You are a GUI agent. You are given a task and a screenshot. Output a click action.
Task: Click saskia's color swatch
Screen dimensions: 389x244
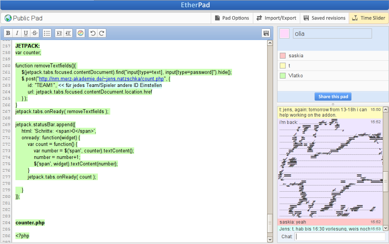pyautogui.click(x=283, y=56)
